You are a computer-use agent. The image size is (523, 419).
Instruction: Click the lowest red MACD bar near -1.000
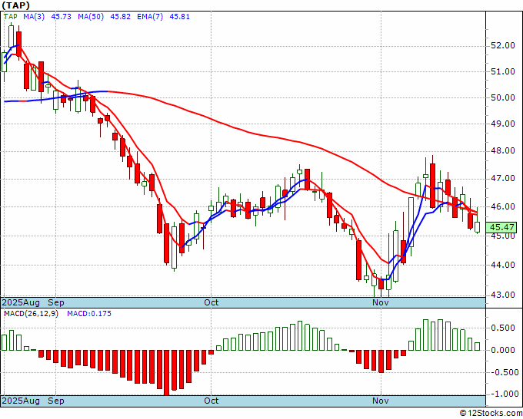tap(166, 372)
